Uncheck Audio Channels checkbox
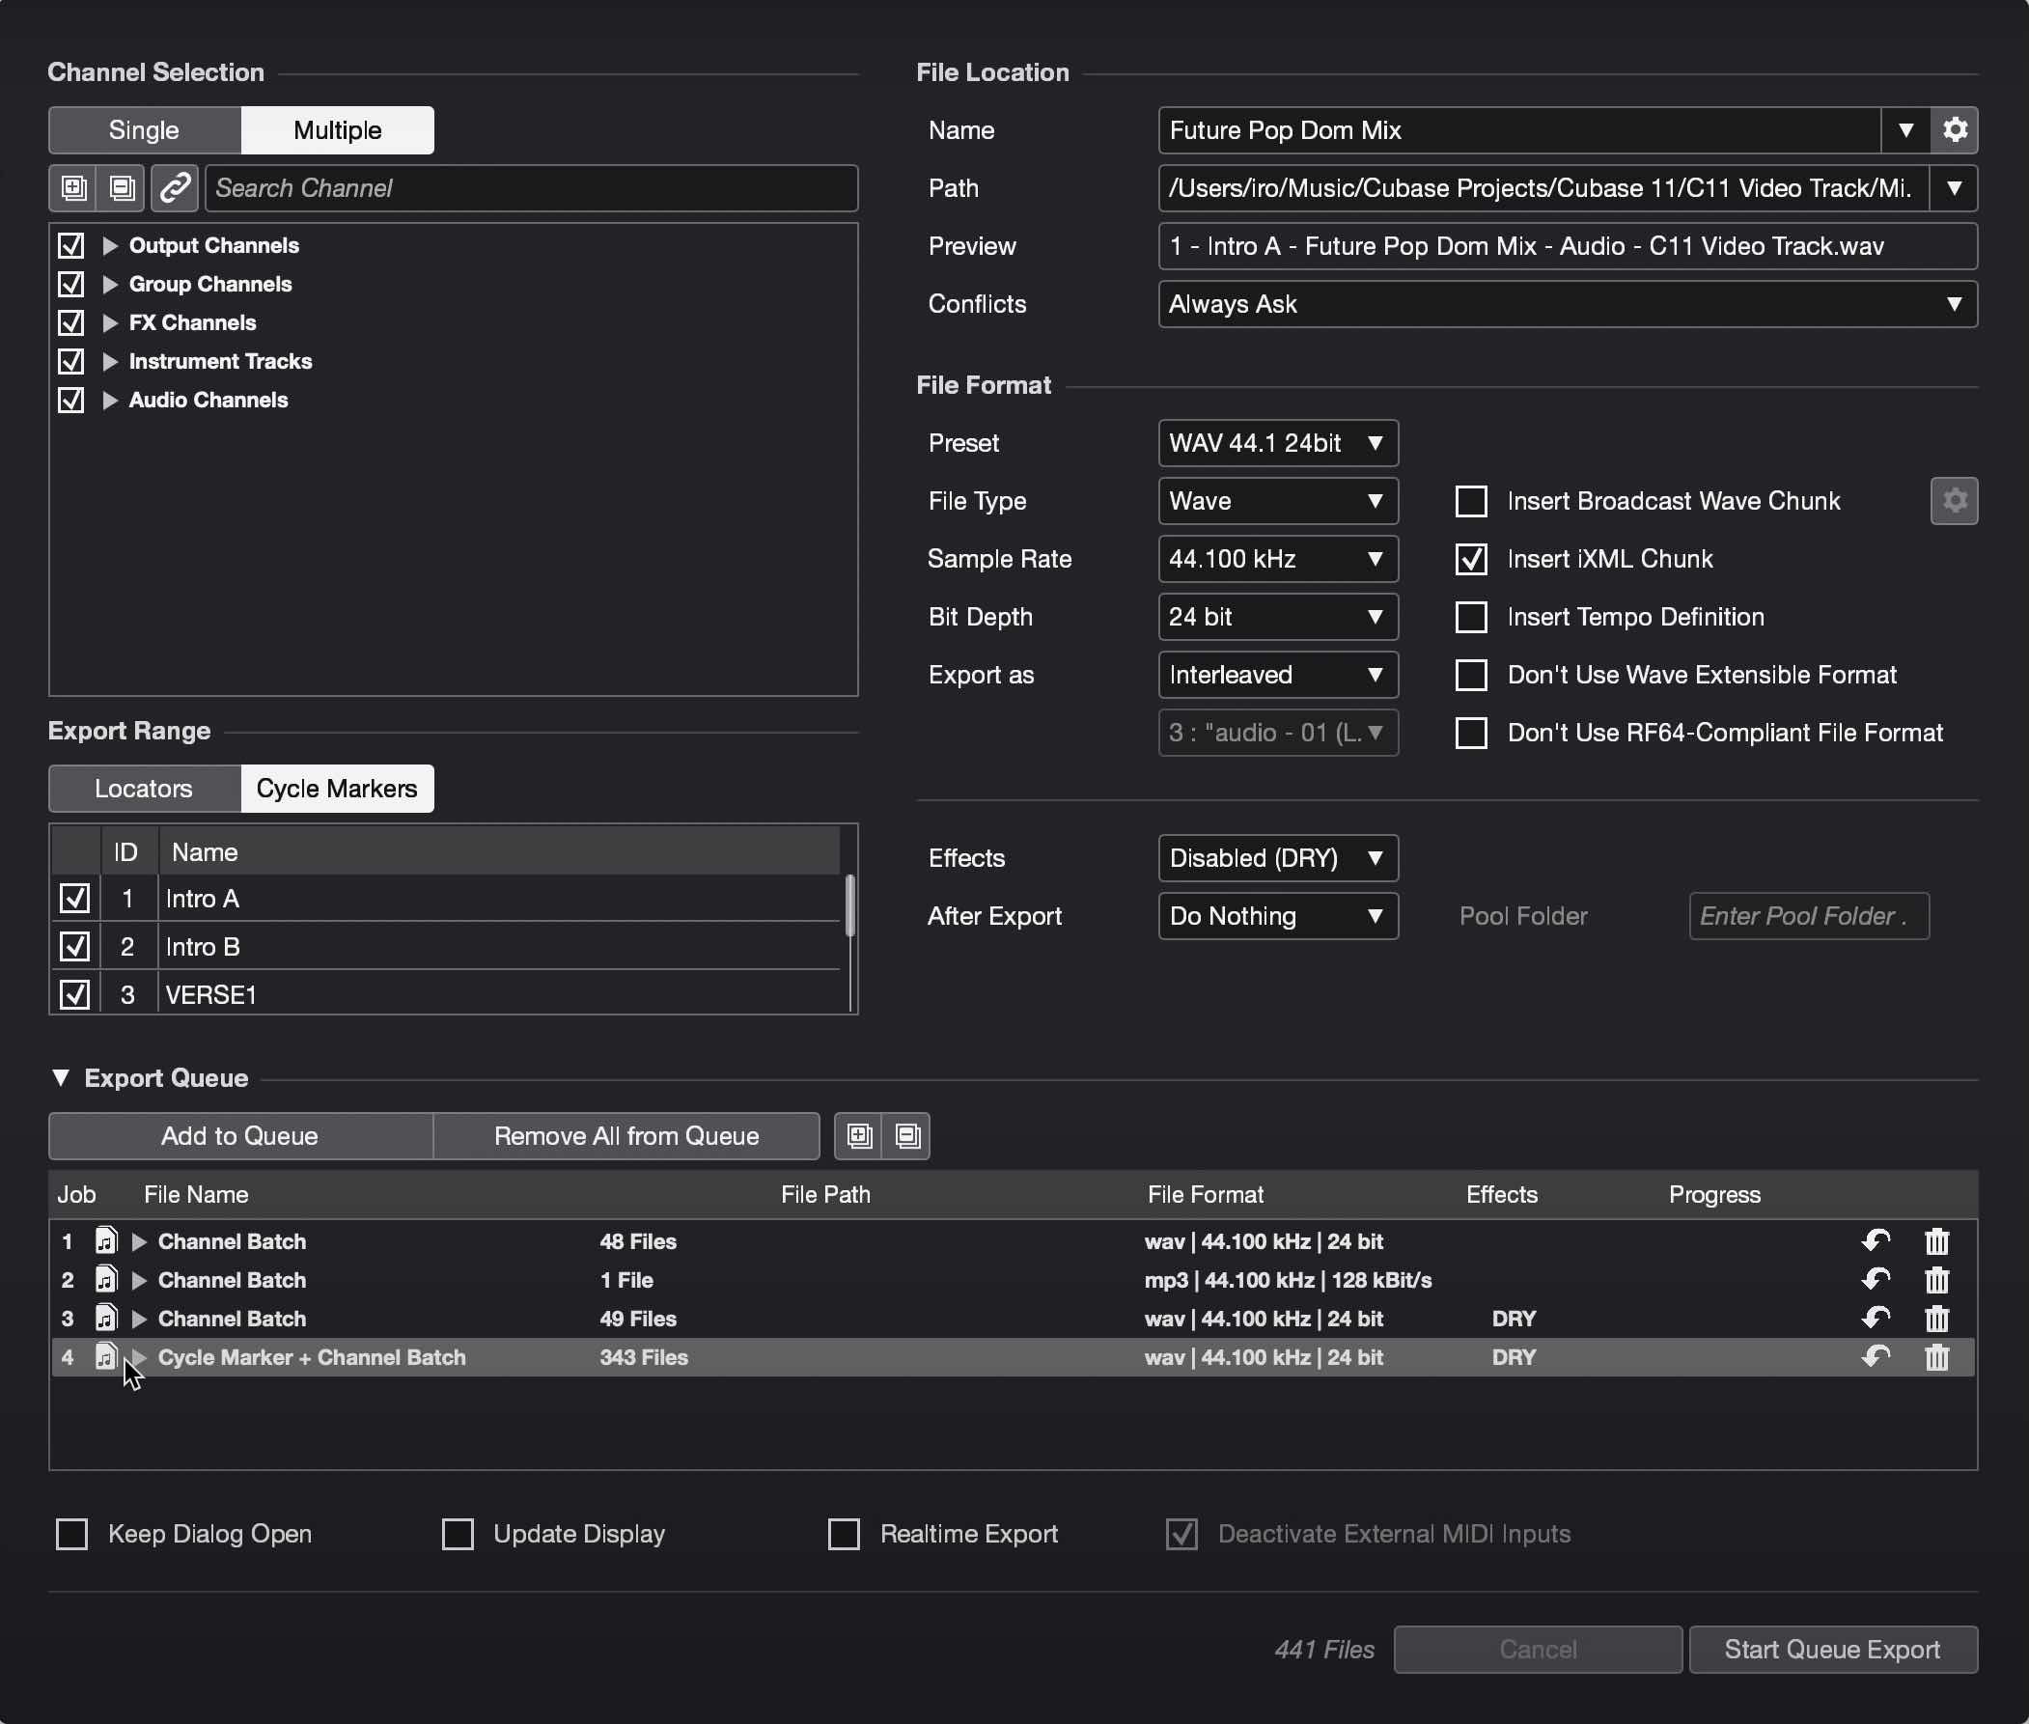 (x=71, y=400)
